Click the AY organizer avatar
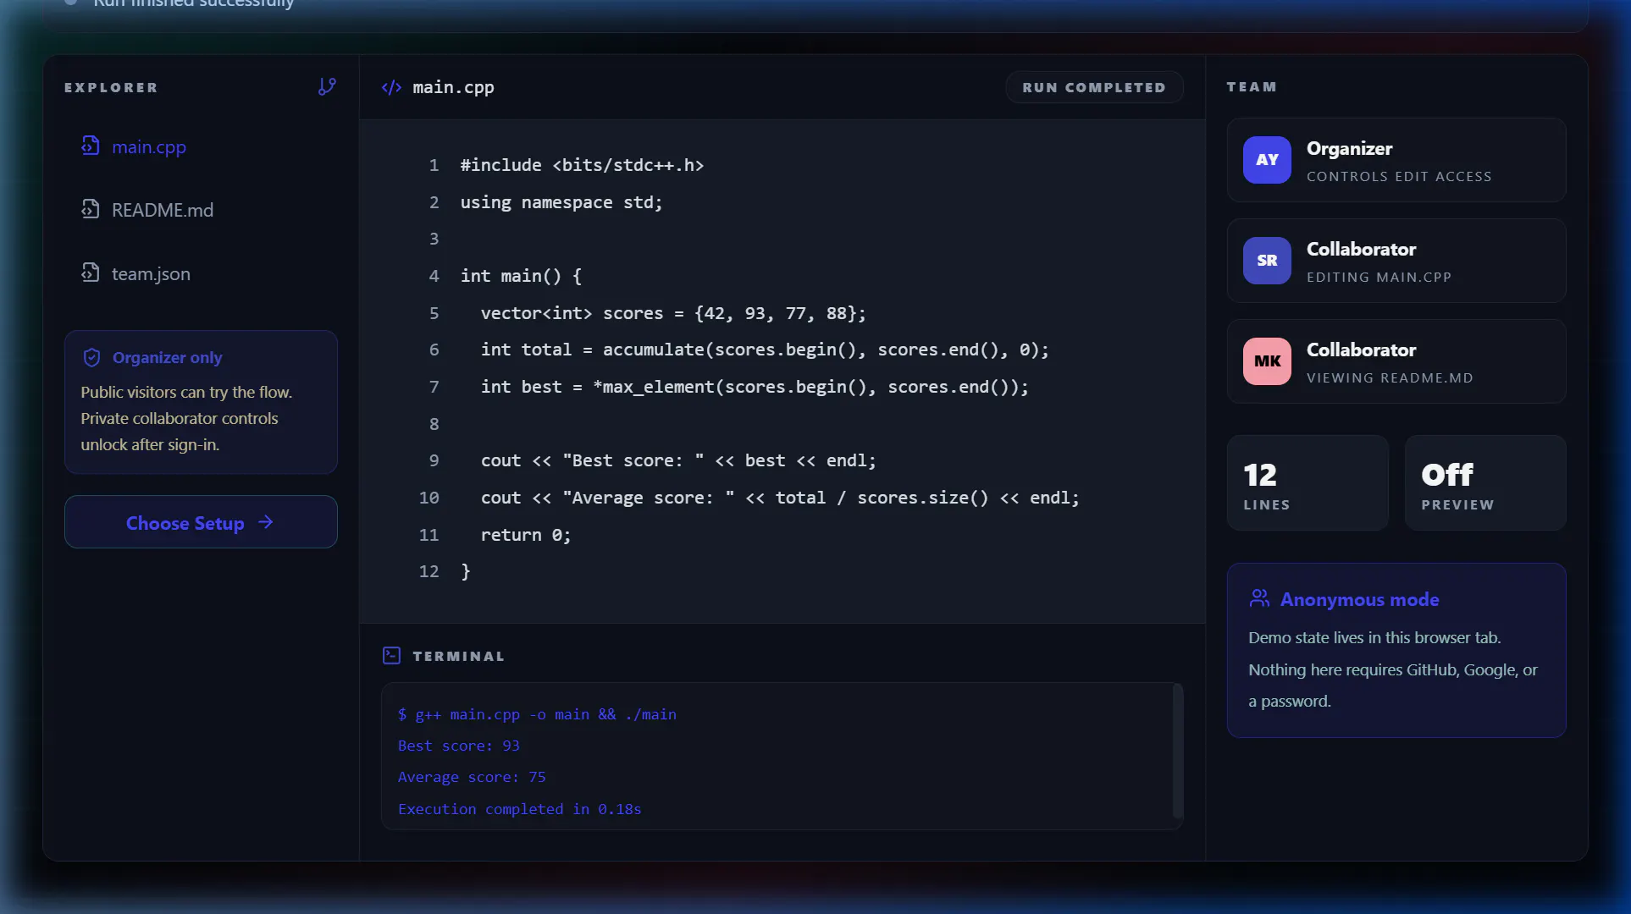This screenshot has width=1631, height=914. (1267, 160)
